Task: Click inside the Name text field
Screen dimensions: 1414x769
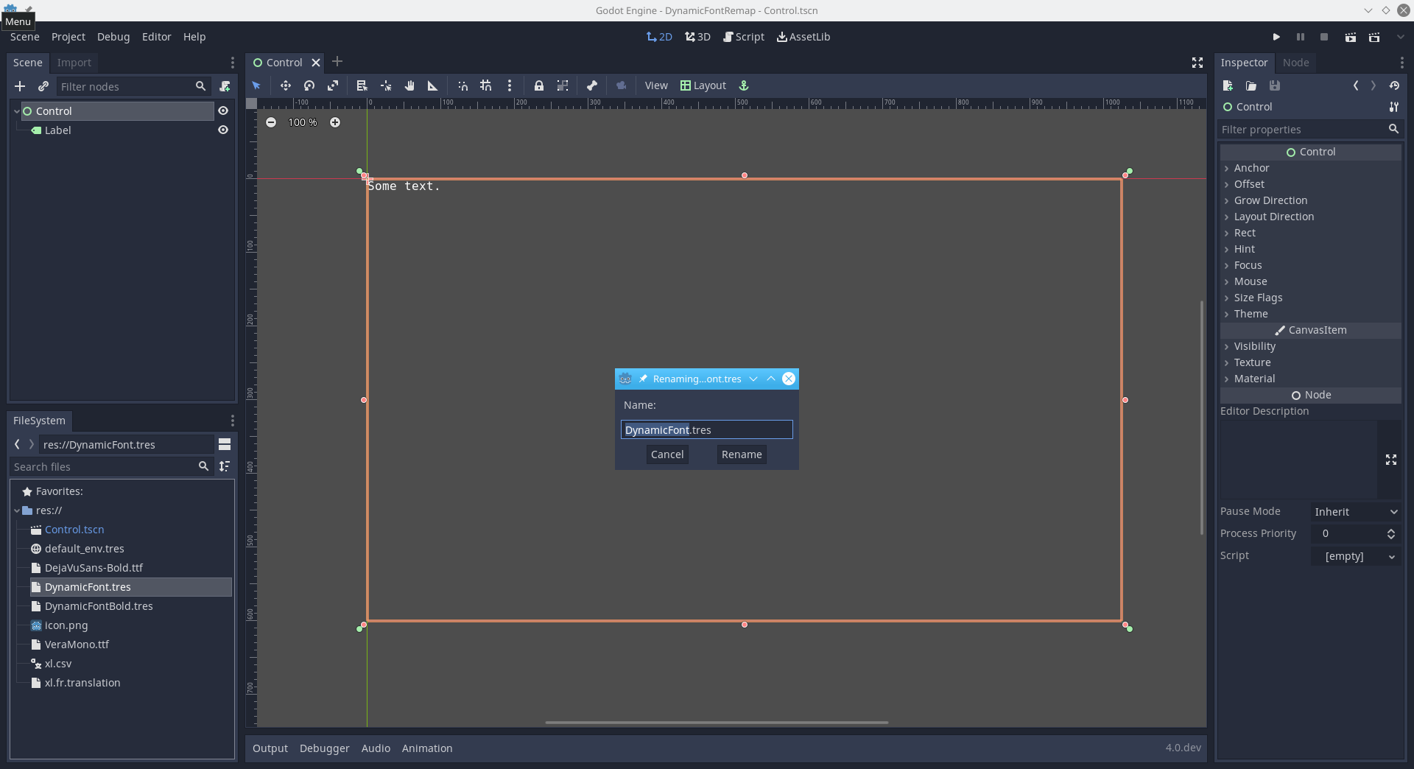Action: coord(706,429)
